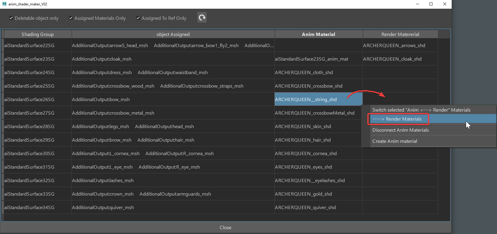Select the brow_msh hair_msh objects cell
497x234 pixels.
pos(173,140)
